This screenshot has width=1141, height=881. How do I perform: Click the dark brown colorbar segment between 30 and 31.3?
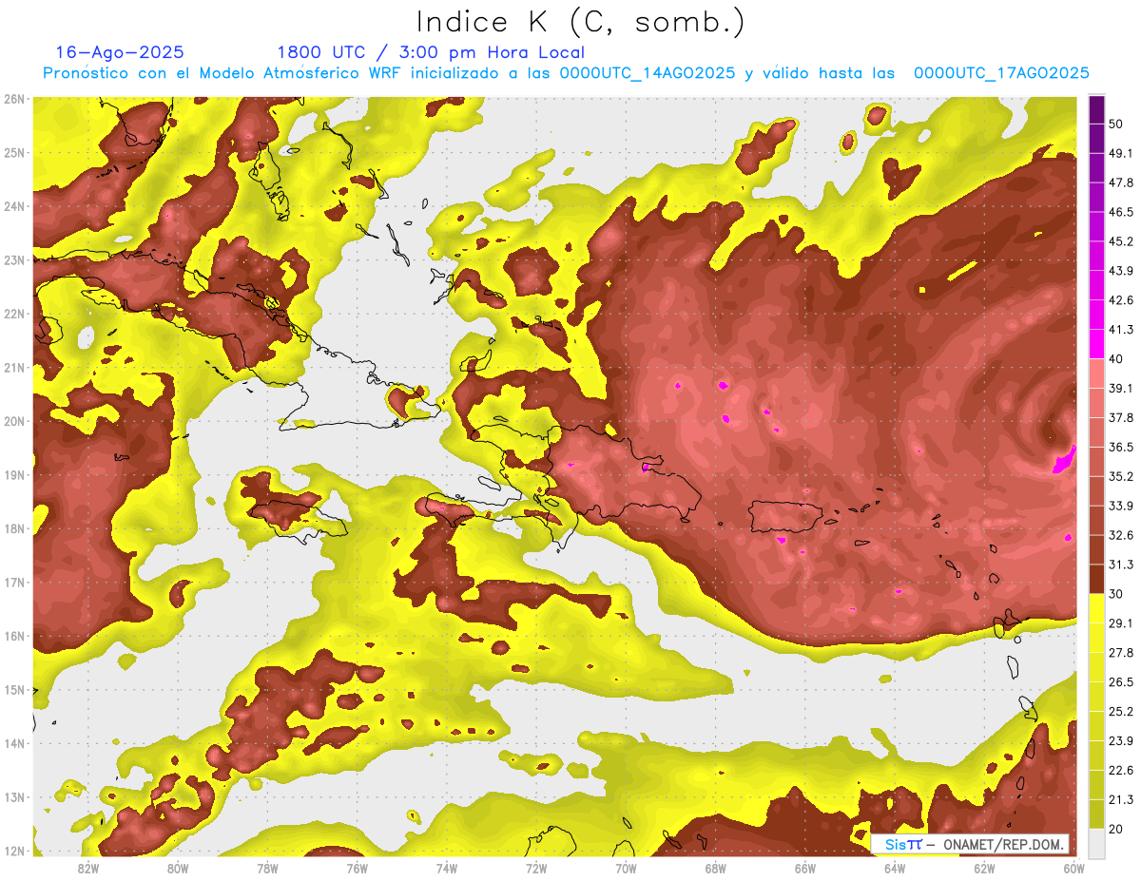[x=1096, y=579]
